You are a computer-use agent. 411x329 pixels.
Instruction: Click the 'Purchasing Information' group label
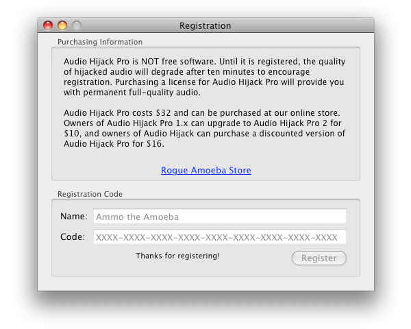[x=100, y=42]
